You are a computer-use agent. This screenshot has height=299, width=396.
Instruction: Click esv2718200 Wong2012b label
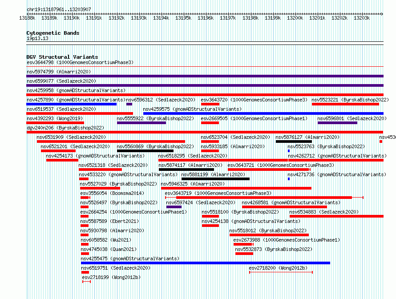[x=278, y=268]
